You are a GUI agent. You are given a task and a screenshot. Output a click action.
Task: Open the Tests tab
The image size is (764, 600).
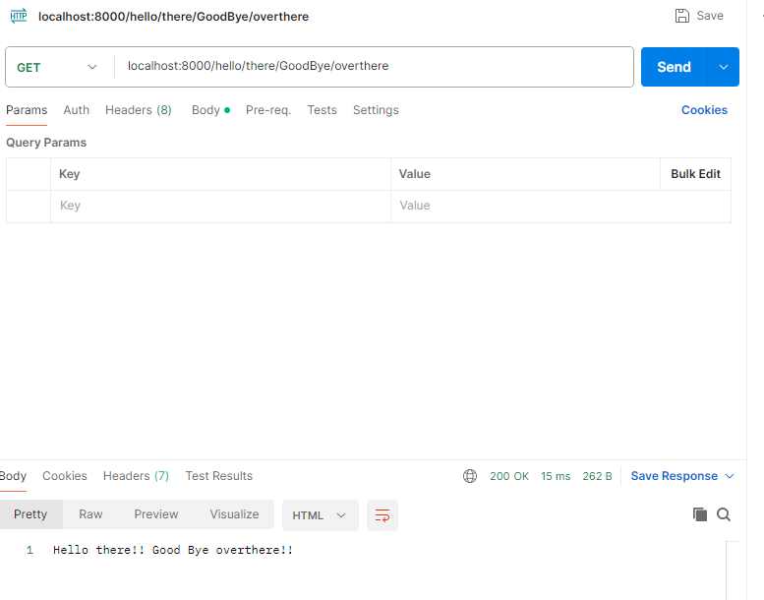tap(322, 110)
